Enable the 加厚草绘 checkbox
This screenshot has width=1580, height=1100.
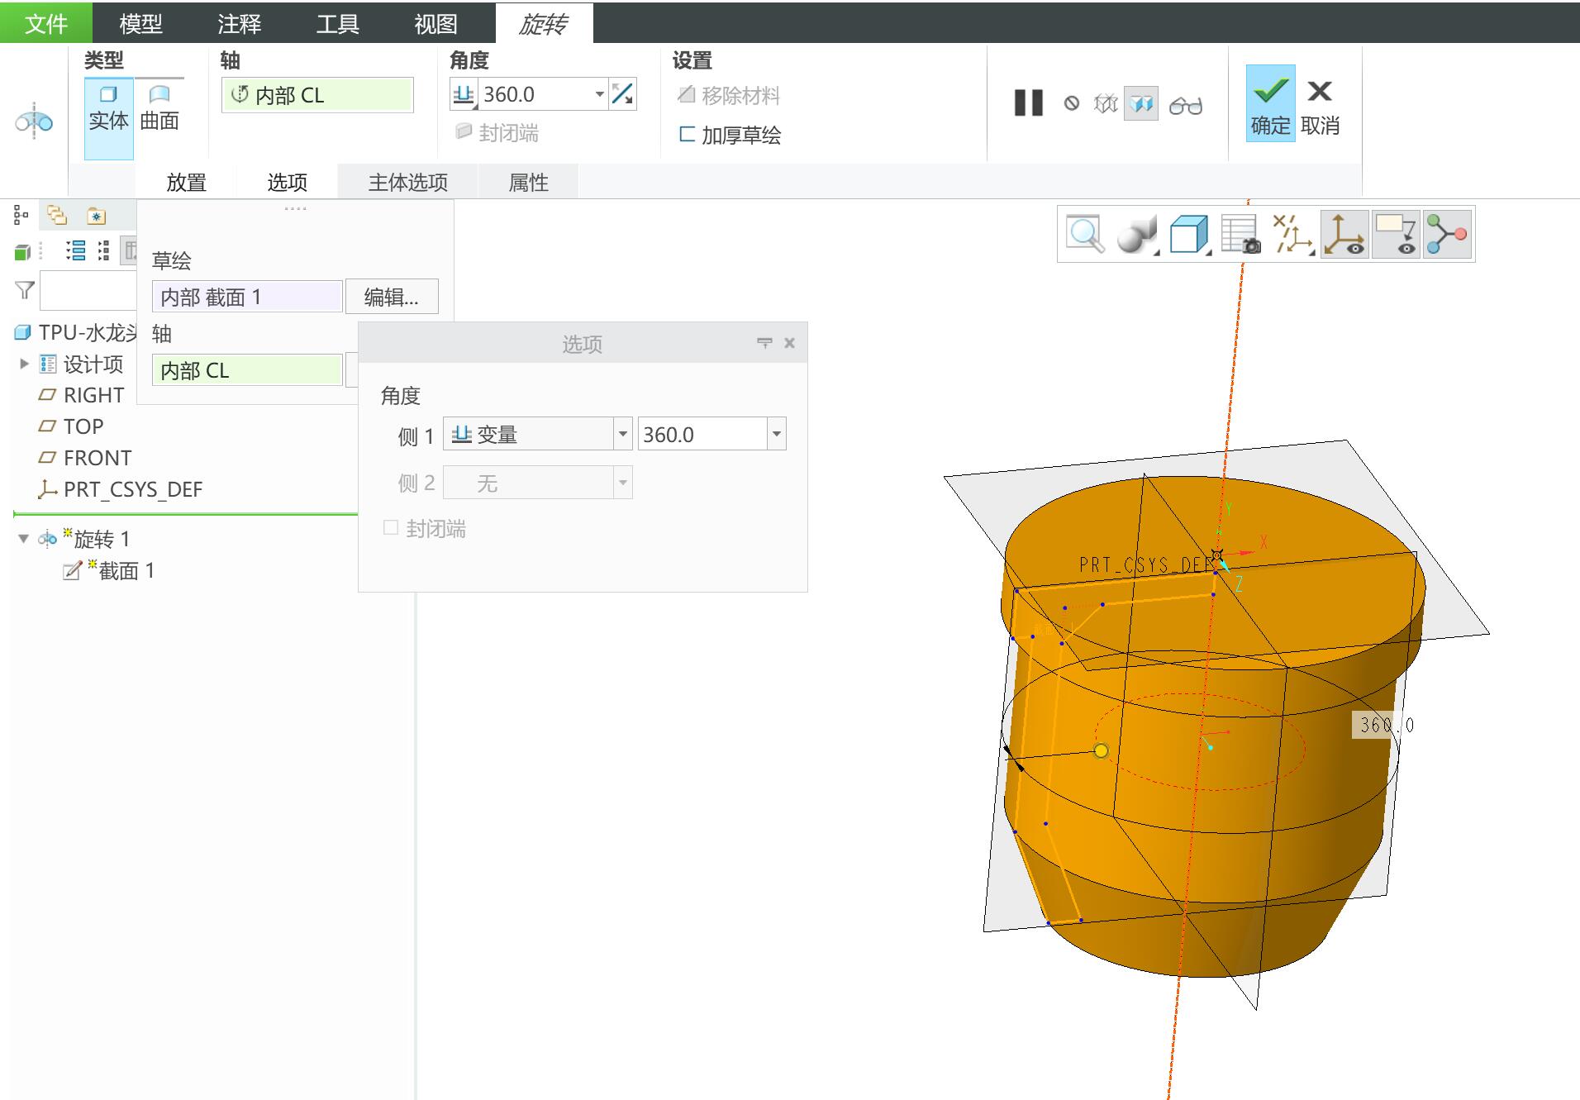click(687, 134)
